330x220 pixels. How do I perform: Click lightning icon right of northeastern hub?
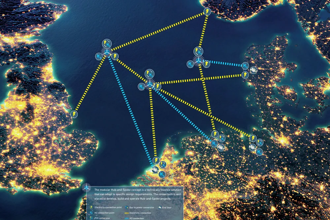coord(207,64)
